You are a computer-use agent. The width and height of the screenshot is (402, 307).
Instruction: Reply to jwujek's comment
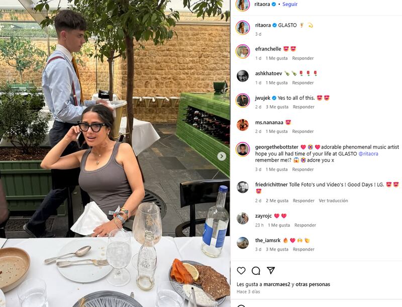point(304,107)
